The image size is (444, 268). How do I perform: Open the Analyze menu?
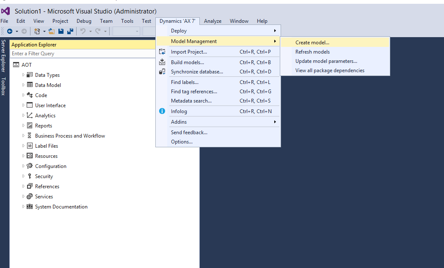(x=213, y=21)
